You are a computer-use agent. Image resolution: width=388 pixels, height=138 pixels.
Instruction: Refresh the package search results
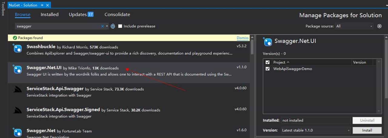click(113, 26)
